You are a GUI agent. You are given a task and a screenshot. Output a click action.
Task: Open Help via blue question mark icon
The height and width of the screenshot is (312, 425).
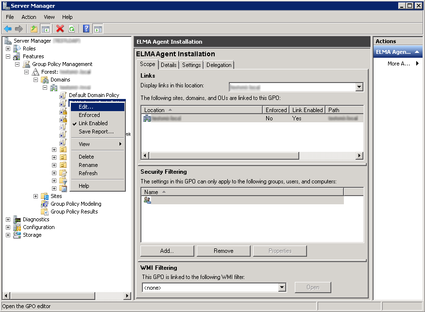pos(86,29)
